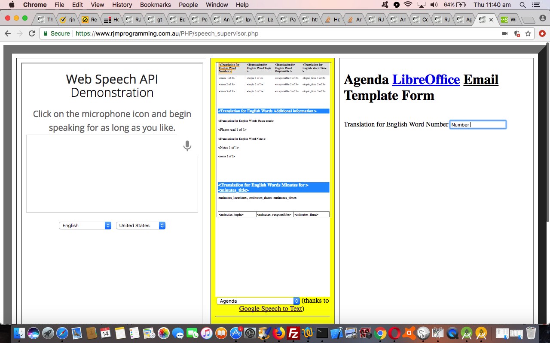Select the 'Additional Information' blue heading
550x343 pixels.
pyautogui.click(x=273, y=111)
